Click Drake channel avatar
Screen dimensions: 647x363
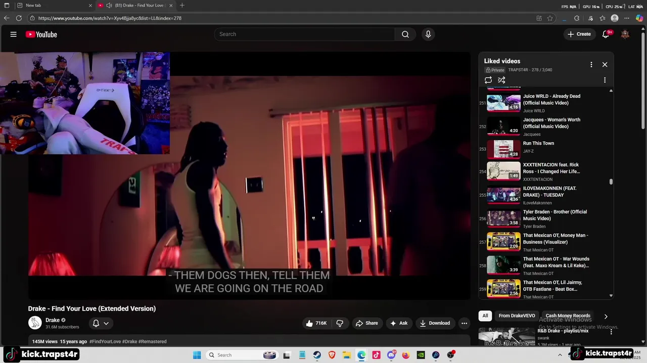tap(35, 323)
